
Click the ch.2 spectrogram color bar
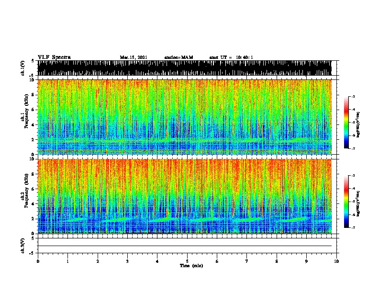point(346,202)
